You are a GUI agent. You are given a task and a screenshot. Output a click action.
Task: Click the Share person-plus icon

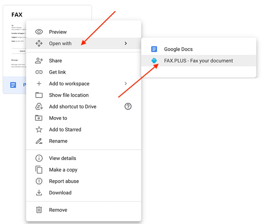click(39, 61)
